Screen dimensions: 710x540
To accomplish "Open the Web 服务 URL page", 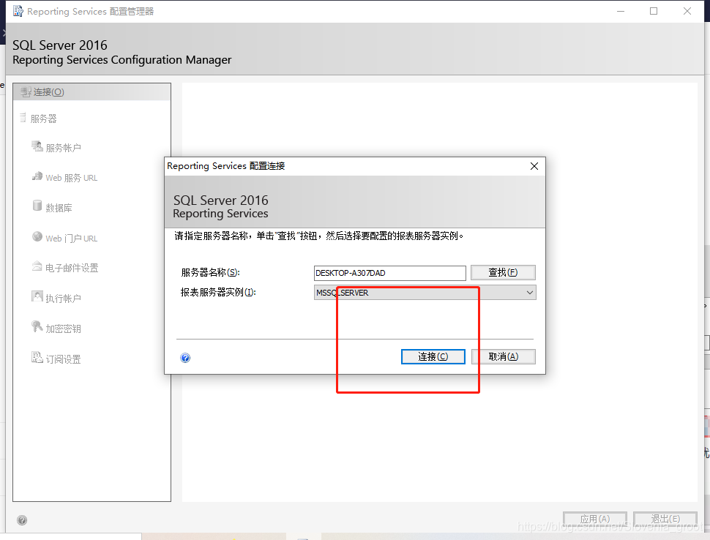I will point(72,177).
